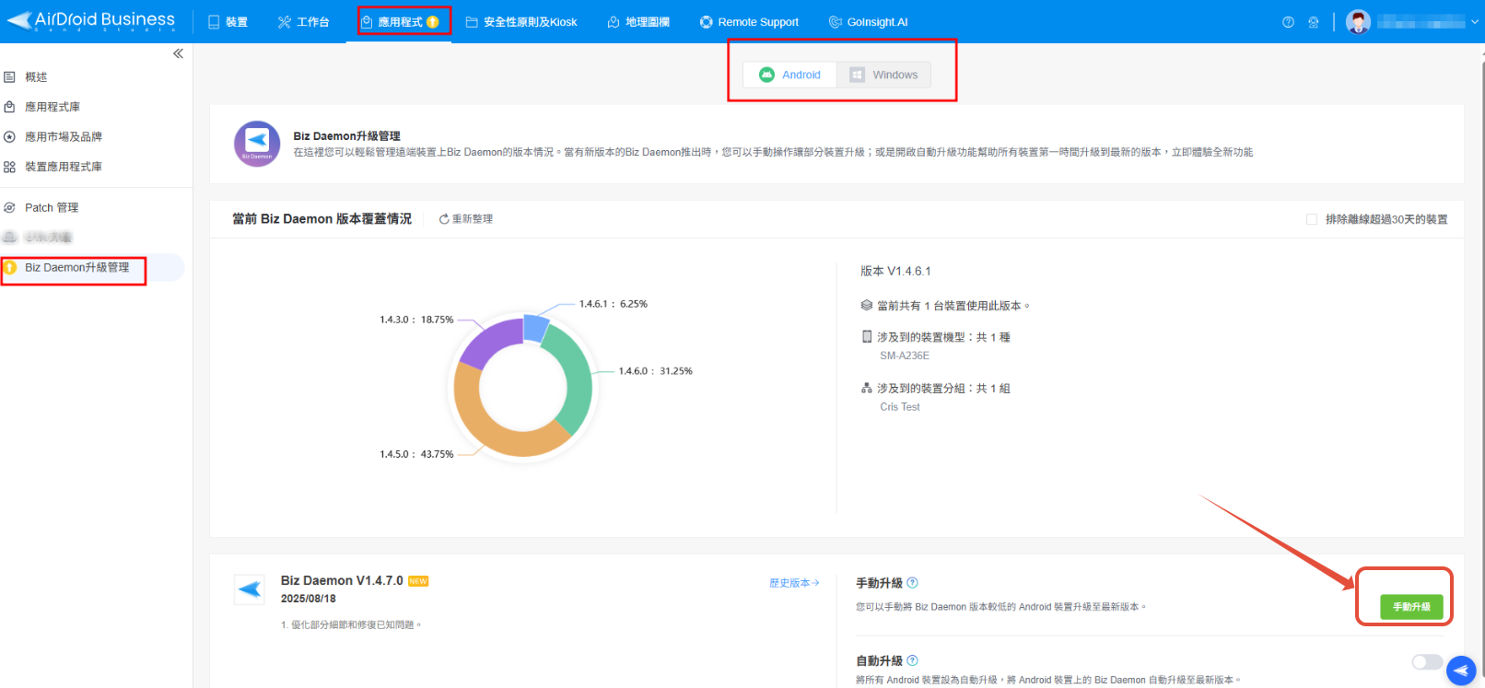Click the phone icon beside 涉及到的裝置機型
The width and height of the screenshot is (1485, 688).
tap(867, 336)
